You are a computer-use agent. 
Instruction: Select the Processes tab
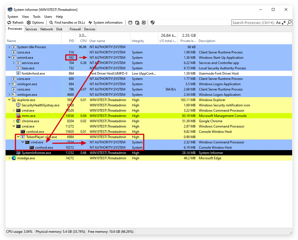[x=15, y=29]
